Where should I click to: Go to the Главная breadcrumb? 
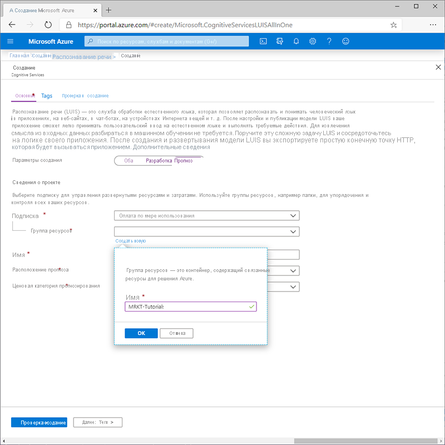pos(19,55)
